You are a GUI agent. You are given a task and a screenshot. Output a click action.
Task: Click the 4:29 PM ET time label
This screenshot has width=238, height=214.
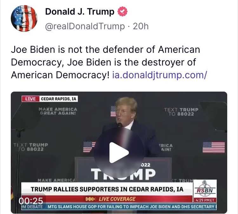pos(205,200)
